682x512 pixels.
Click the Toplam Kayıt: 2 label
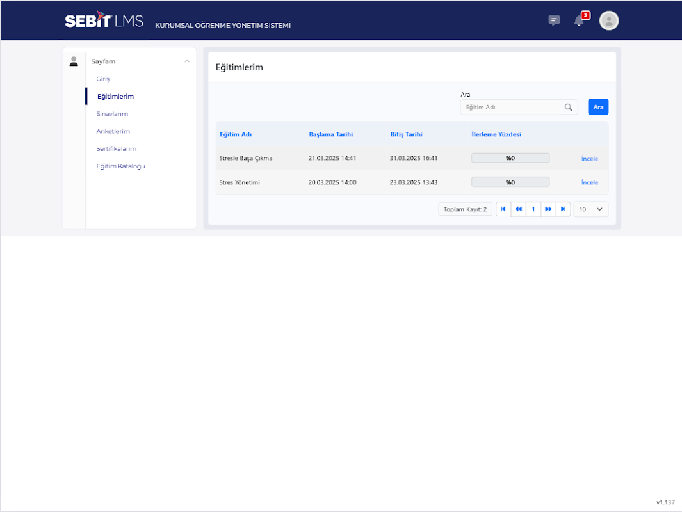click(x=465, y=209)
